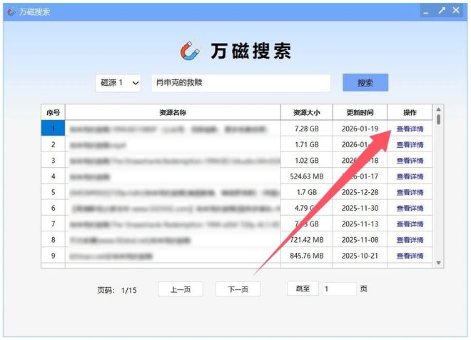Click the 2025-11-30 date cell
Image resolution: width=471 pixels, height=340 pixels.
(360, 208)
